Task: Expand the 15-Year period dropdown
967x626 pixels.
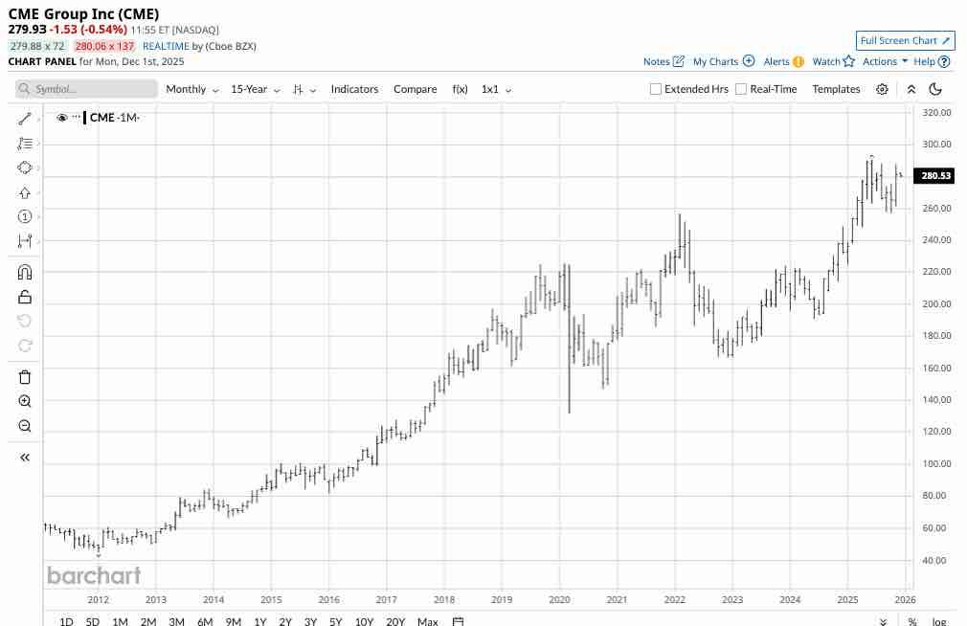Action: click(x=256, y=89)
